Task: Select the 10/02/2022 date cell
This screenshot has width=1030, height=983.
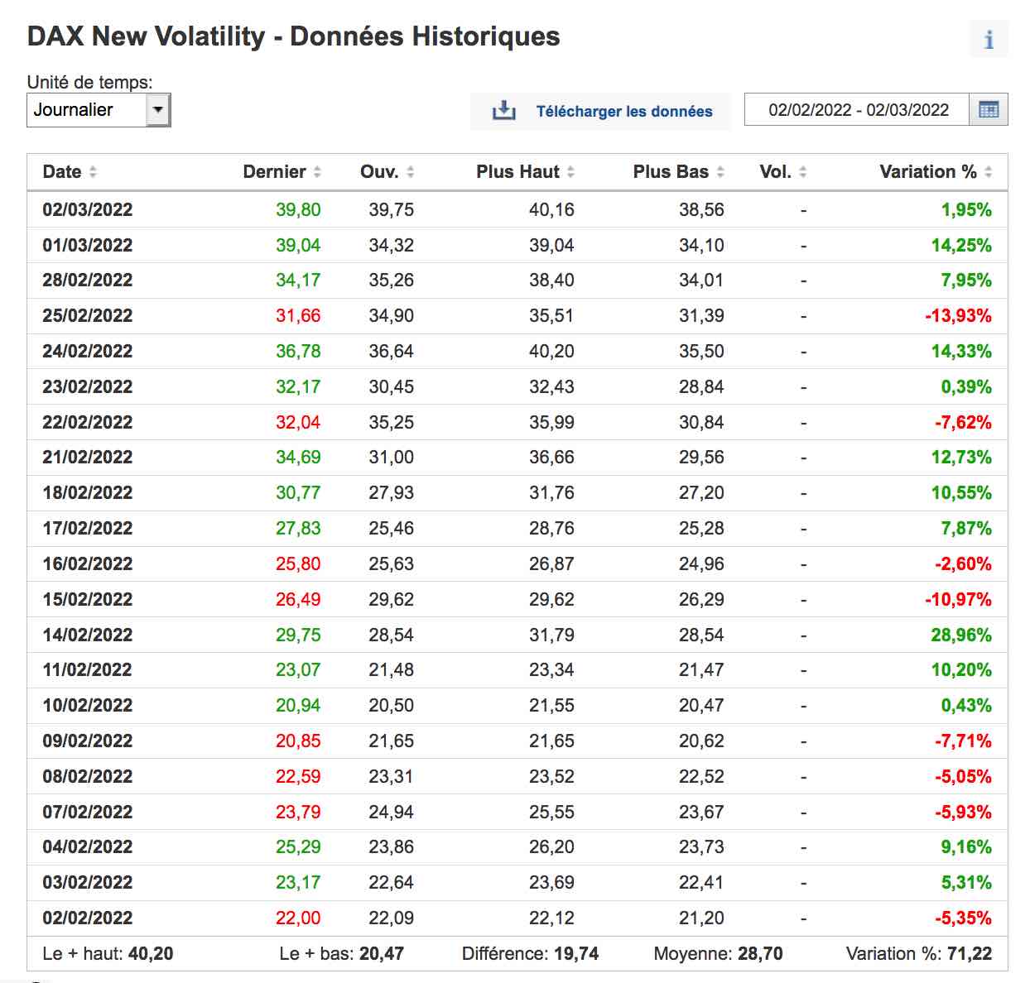Action: click(x=88, y=706)
